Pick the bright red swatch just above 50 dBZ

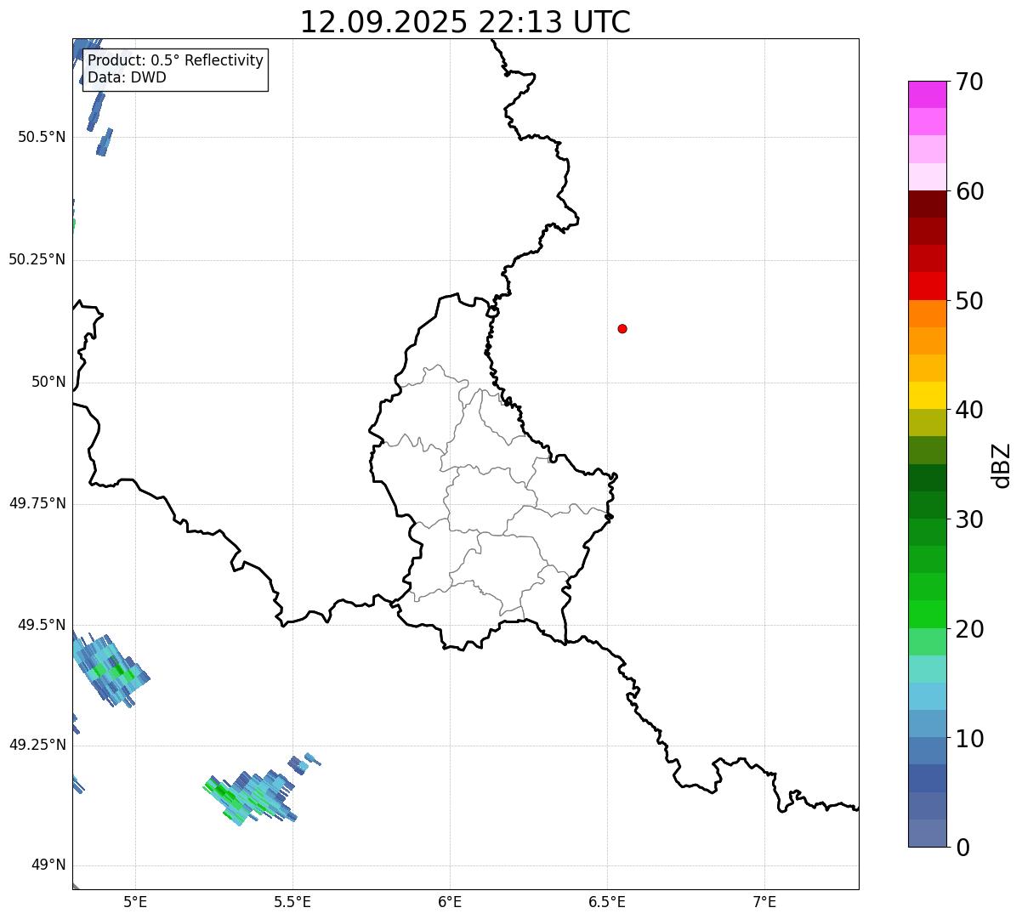pos(928,286)
